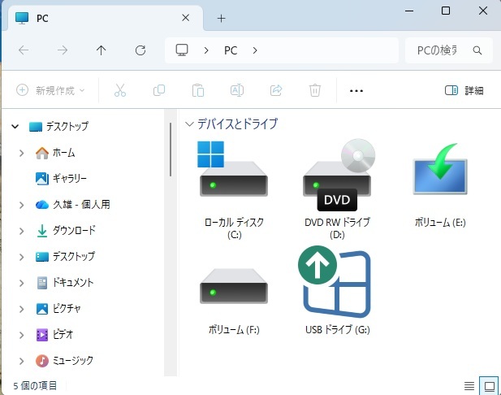Refresh the PC view

tap(140, 50)
